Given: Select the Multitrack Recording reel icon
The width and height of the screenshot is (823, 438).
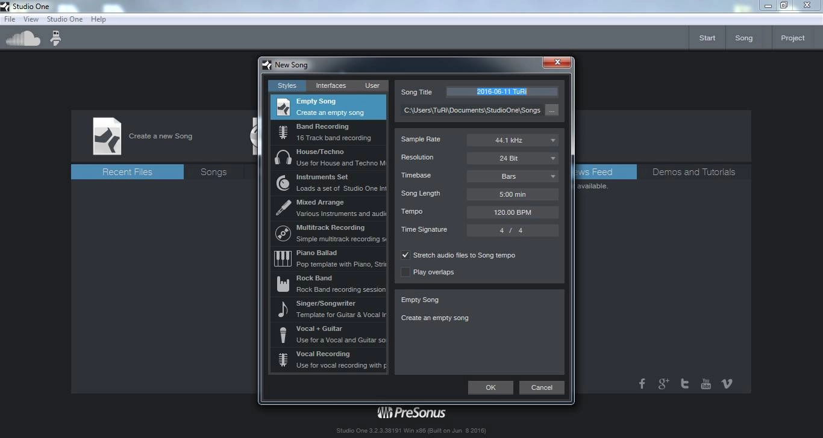Looking at the screenshot, I should (x=283, y=233).
